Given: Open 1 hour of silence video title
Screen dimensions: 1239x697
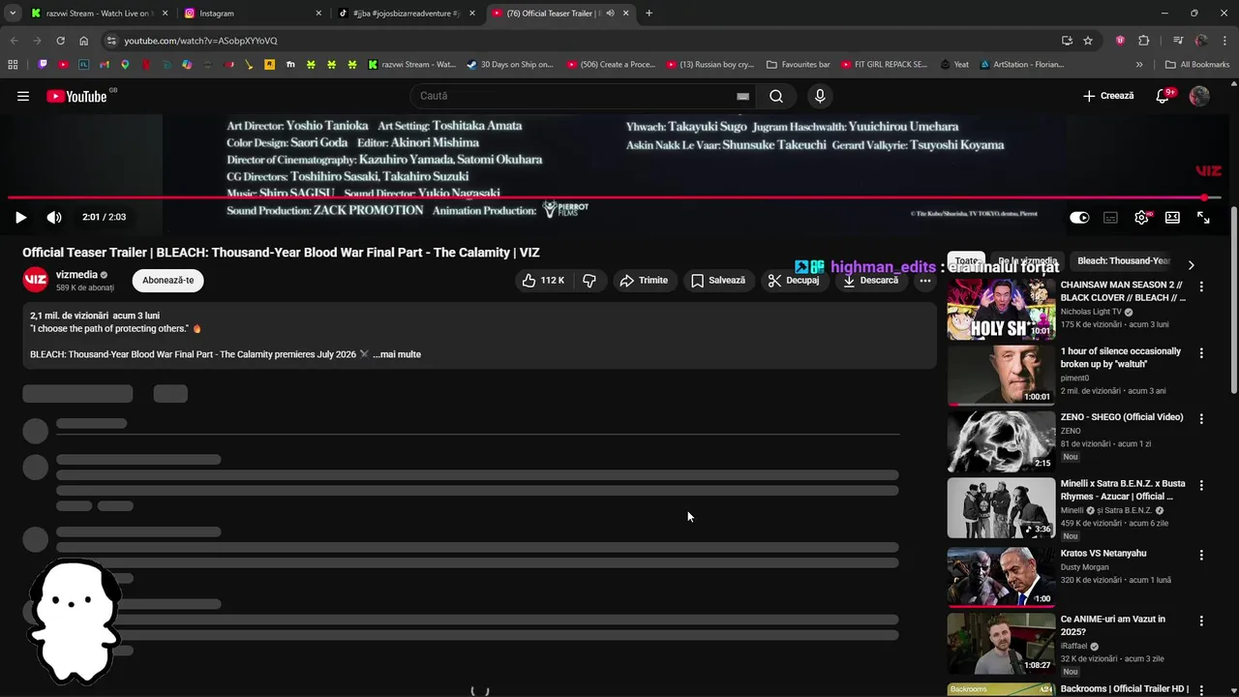Looking at the screenshot, I should tap(1120, 357).
